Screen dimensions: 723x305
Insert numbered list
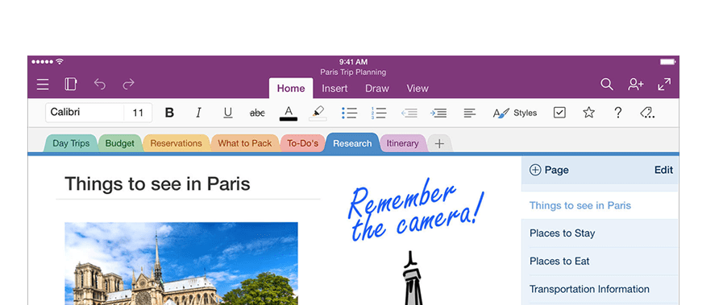point(379,113)
